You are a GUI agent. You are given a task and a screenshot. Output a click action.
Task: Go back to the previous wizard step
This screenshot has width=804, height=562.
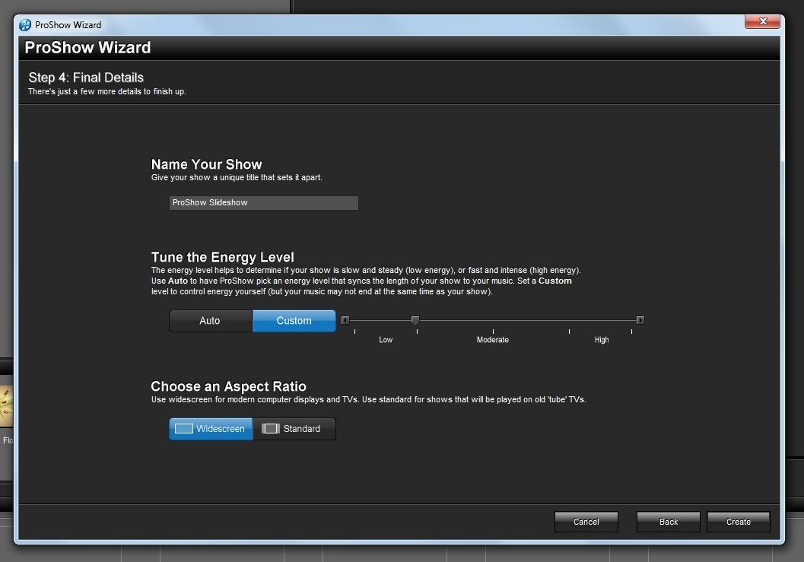point(668,522)
